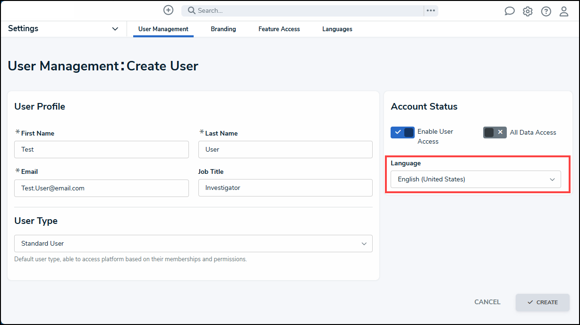Open the three-dot search options menu
Image resolution: width=580 pixels, height=325 pixels.
pos(431,10)
